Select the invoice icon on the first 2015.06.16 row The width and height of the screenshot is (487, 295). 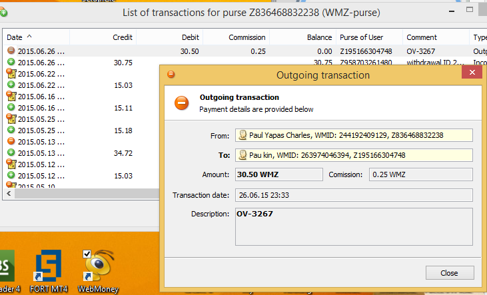point(11,96)
